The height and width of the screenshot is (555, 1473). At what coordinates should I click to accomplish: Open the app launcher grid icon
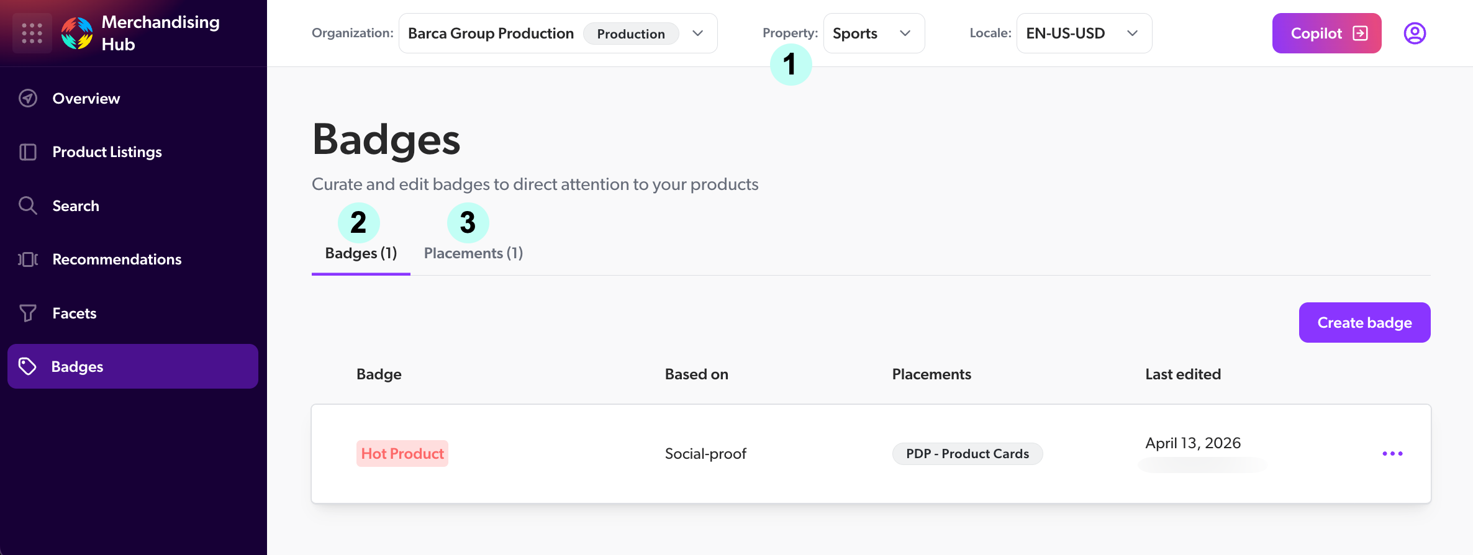click(x=32, y=33)
